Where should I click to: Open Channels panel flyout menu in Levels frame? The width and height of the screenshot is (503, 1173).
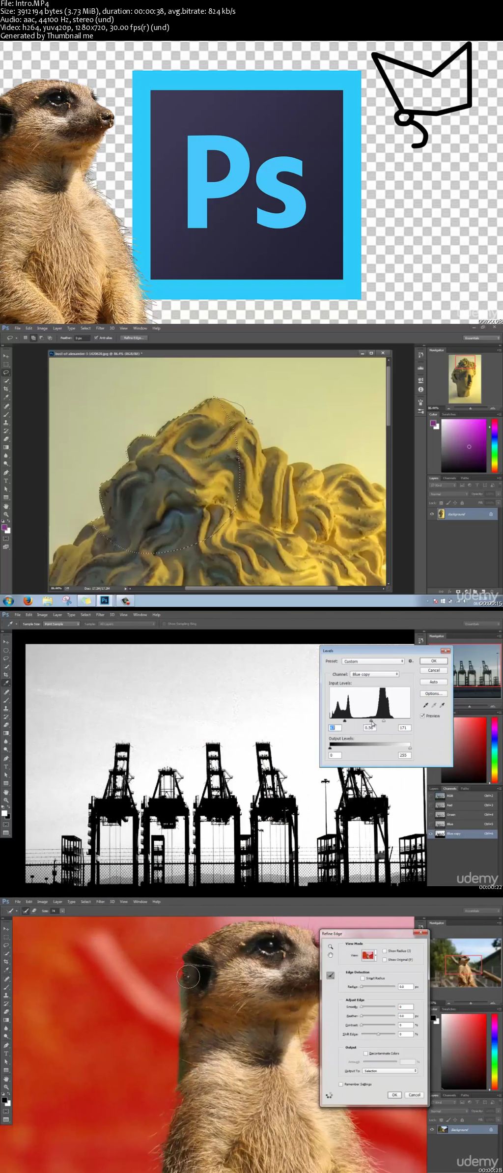click(x=499, y=789)
